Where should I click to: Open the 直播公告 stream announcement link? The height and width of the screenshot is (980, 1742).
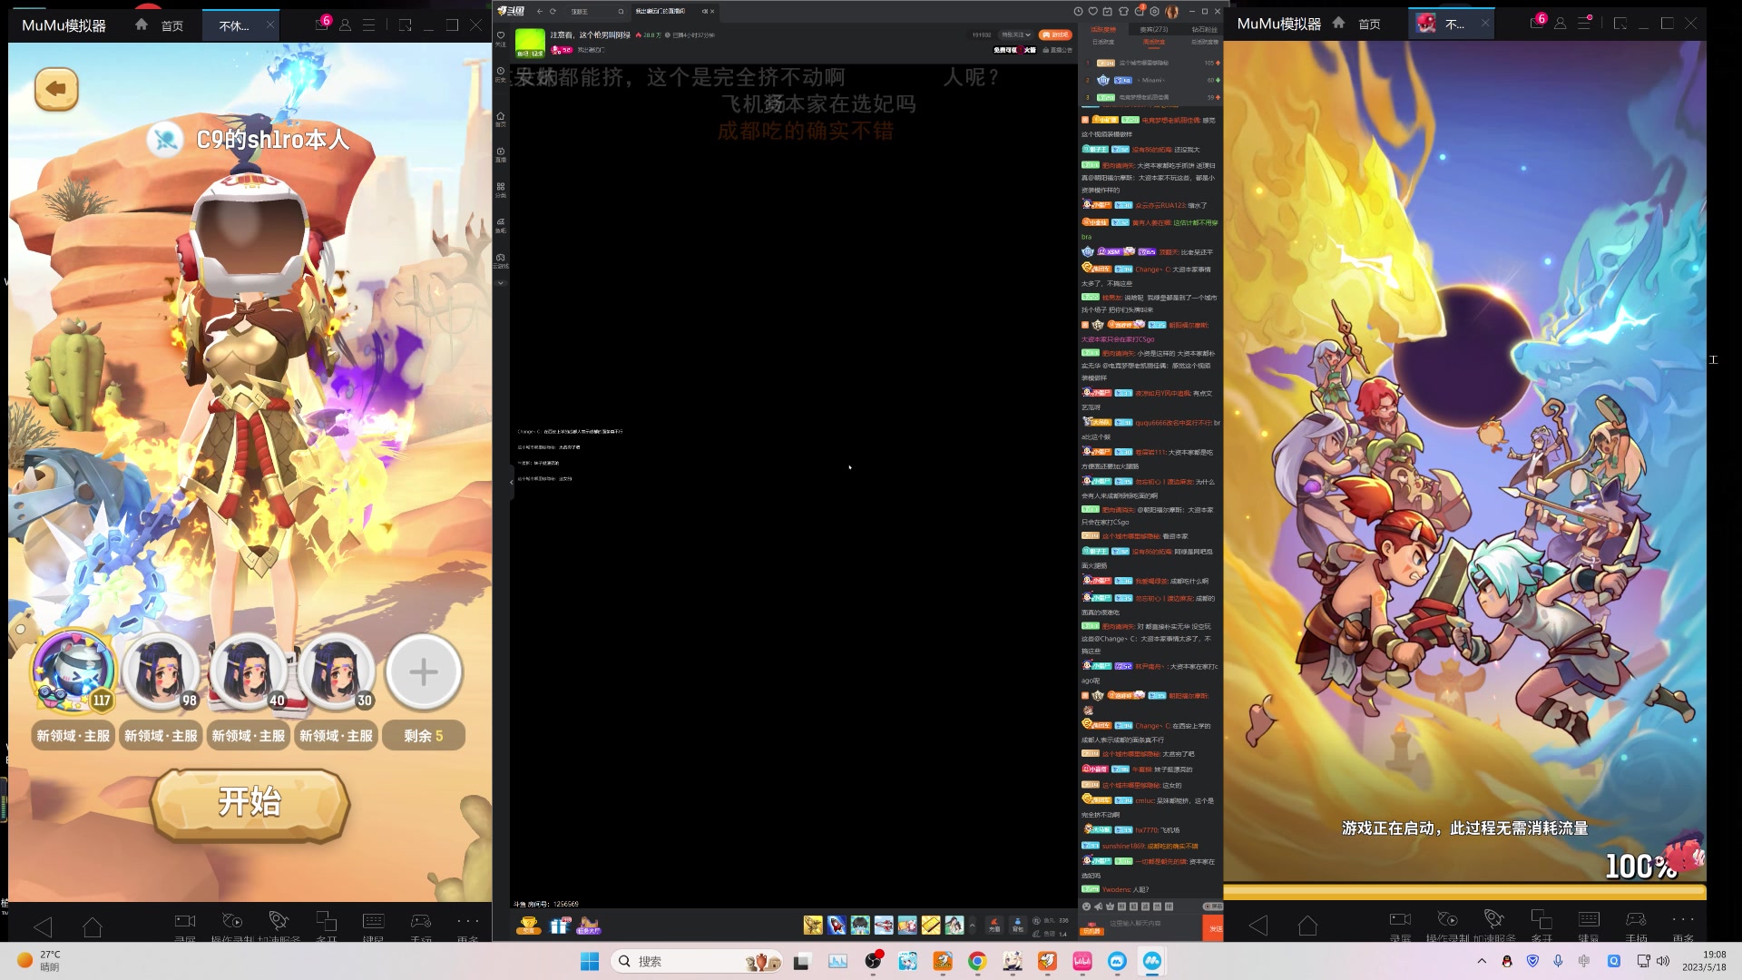click(x=1058, y=51)
